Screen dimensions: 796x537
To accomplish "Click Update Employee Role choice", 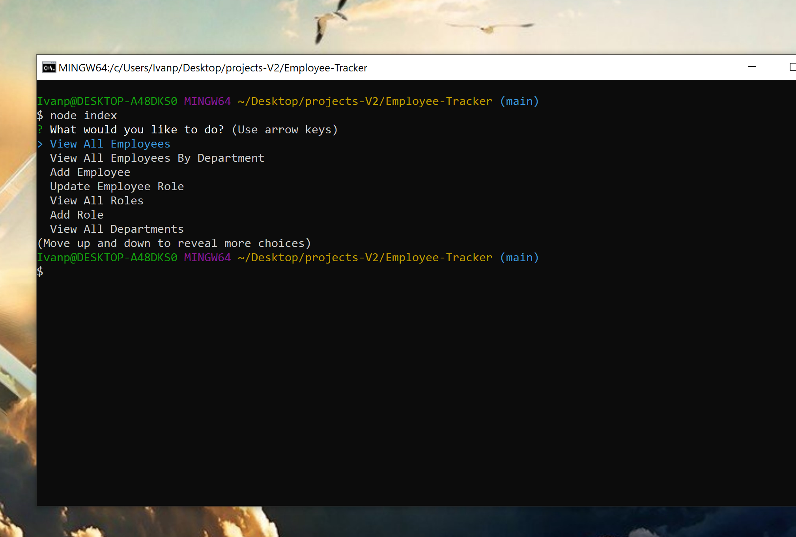I will (117, 187).
